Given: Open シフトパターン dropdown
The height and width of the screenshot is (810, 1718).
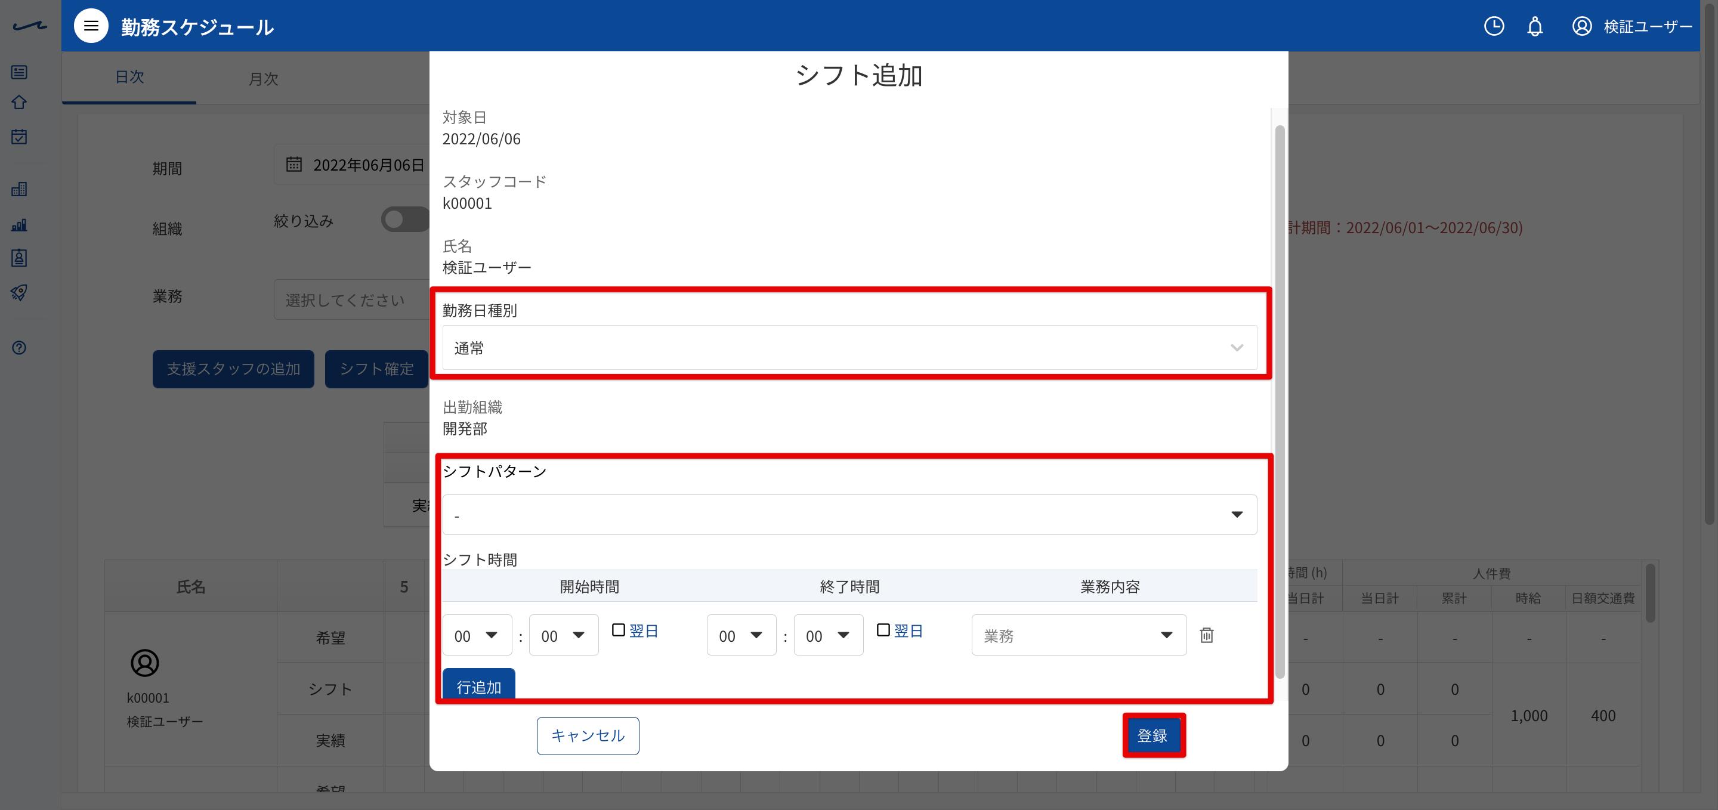Looking at the screenshot, I should 849,515.
